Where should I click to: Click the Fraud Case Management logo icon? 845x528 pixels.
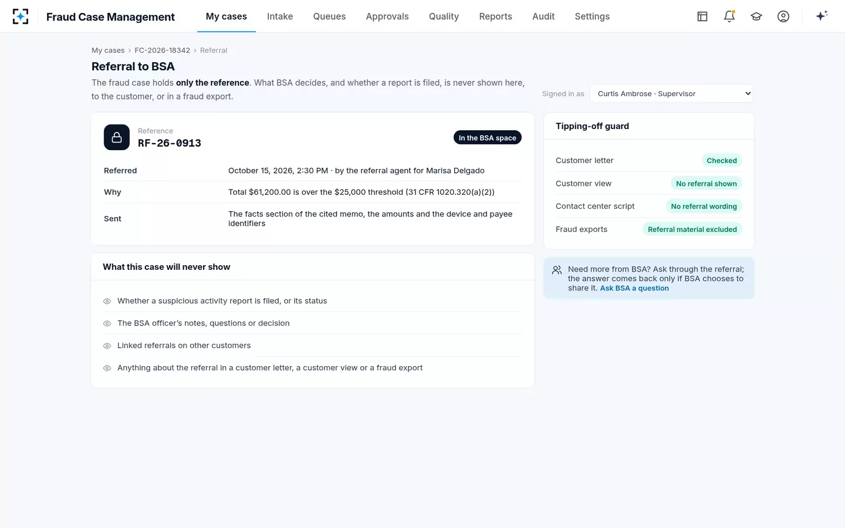coord(21,16)
